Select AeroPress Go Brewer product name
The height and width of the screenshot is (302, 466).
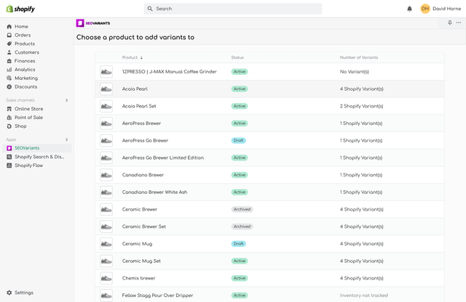[145, 141]
